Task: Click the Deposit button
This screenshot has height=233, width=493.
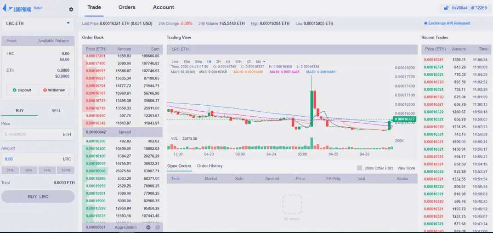Action: 22,90
